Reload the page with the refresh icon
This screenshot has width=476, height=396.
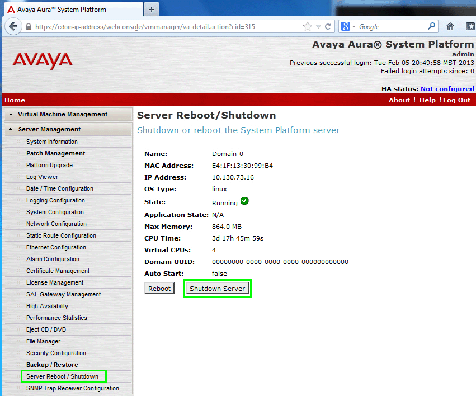(328, 27)
